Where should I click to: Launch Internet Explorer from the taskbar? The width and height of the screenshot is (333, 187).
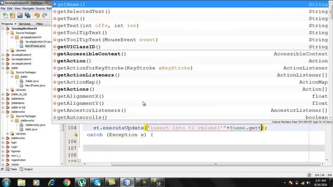(x=52, y=182)
